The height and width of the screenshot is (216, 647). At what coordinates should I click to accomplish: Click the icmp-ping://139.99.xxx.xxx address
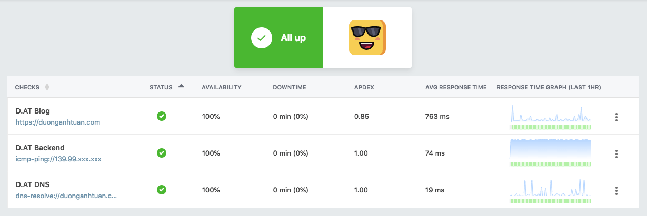tap(58, 159)
